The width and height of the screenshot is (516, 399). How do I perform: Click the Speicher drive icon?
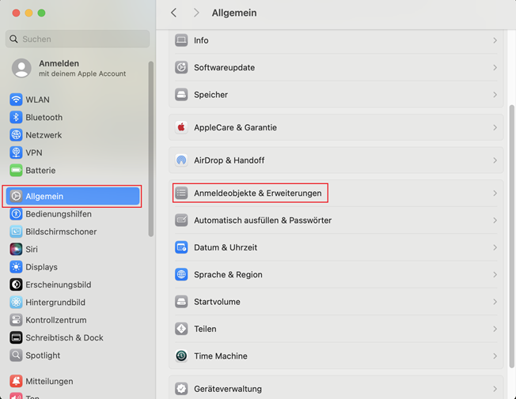tap(181, 95)
